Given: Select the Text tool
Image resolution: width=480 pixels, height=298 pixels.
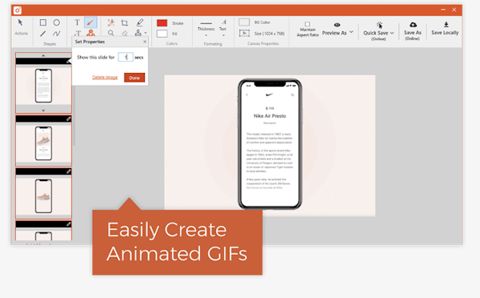Looking at the screenshot, I should (x=77, y=22).
